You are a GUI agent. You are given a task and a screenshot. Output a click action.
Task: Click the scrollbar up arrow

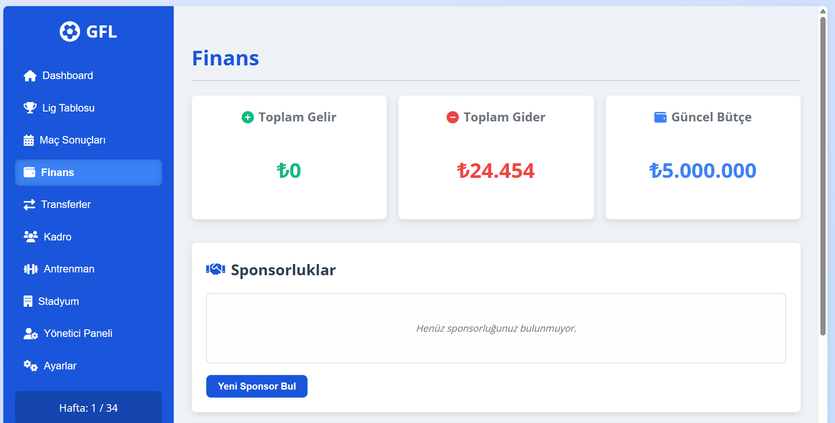tap(823, 11)
